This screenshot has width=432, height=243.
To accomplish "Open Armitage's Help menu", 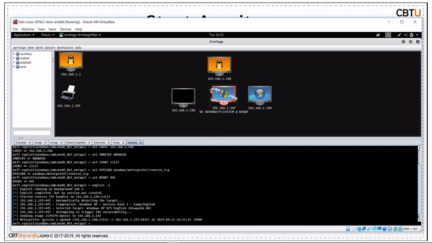I will coord(78,47).
